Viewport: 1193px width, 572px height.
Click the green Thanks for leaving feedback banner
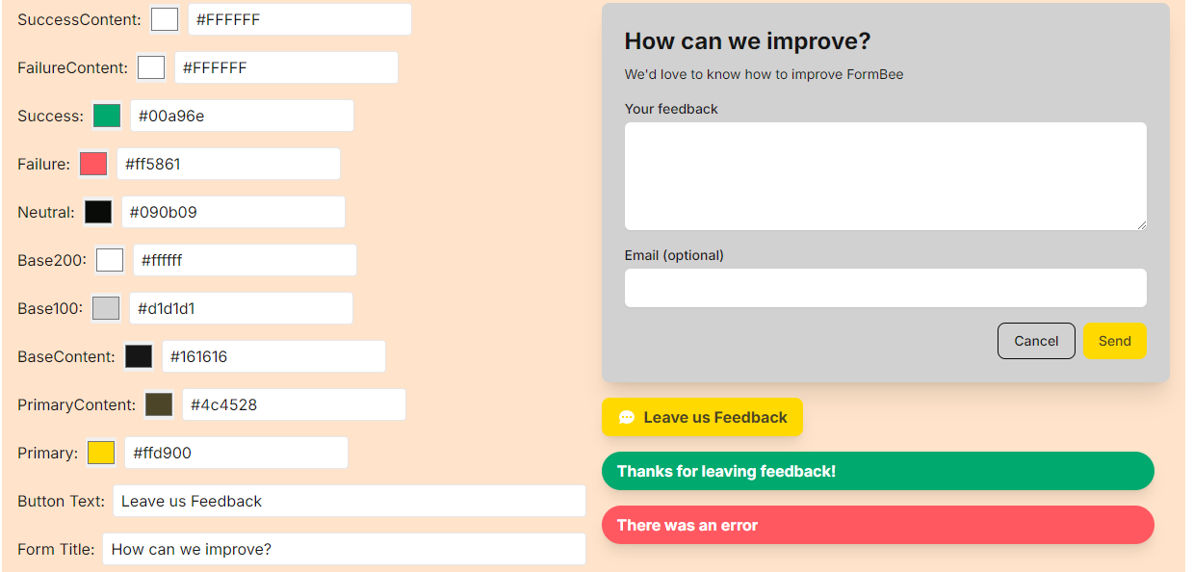click(877, 471)
